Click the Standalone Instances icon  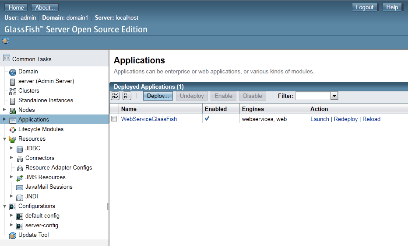13,101
